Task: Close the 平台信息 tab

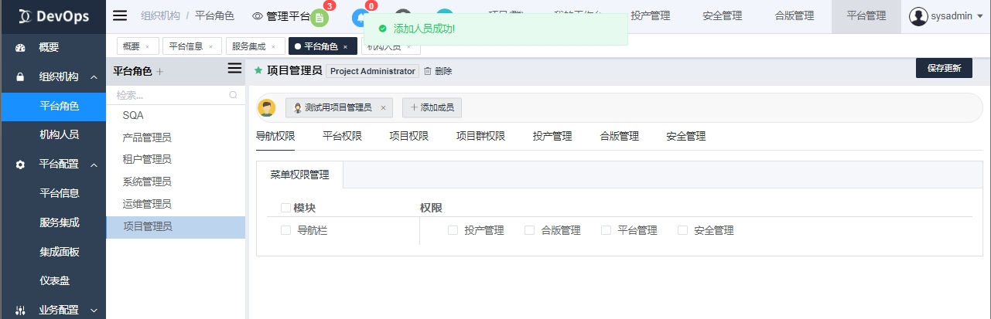Action: pos(210,47)
